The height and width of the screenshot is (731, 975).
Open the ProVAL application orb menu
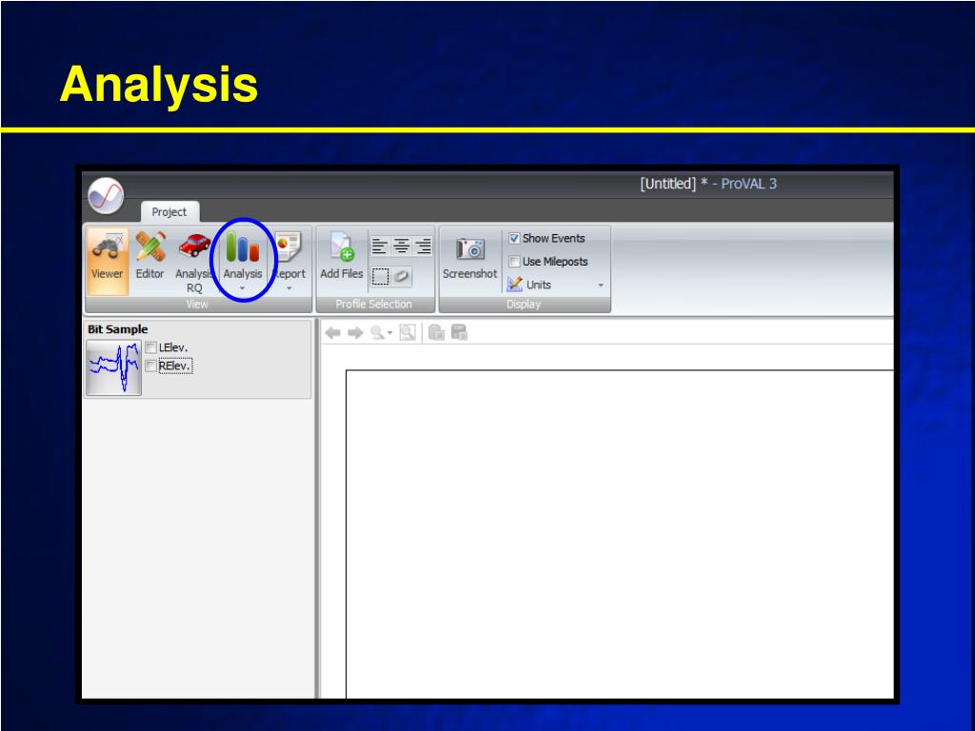point(106,196)
